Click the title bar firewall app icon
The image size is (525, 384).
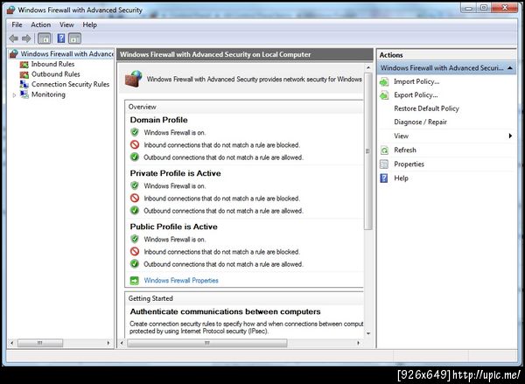click(11, 10)
